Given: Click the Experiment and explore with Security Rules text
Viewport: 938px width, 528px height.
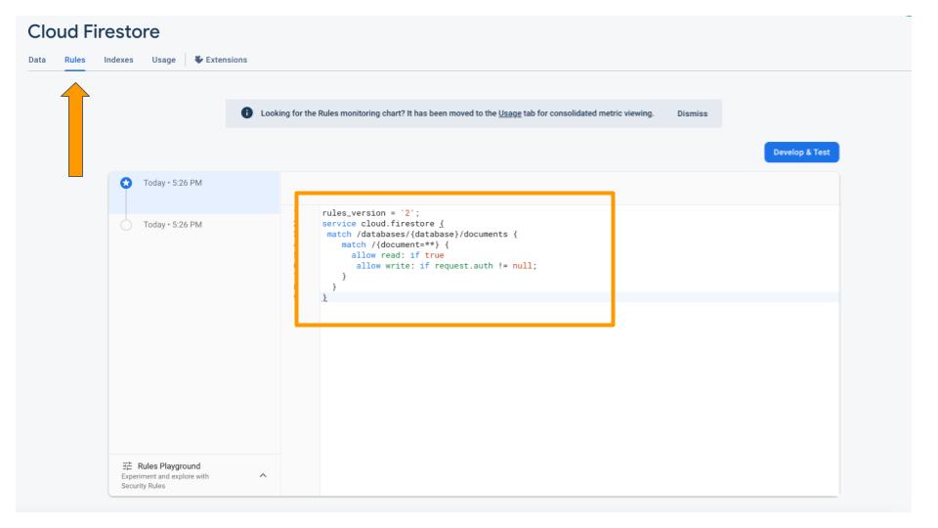Looking at the screenshot, I should pyautogui.click(x=165, y=481).
